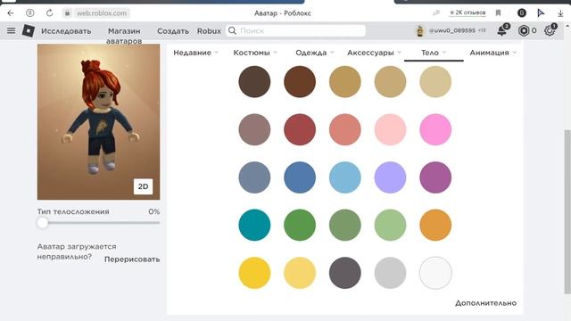Click the username @uwu0_089595
571x321 pixels.
[452, 31]
